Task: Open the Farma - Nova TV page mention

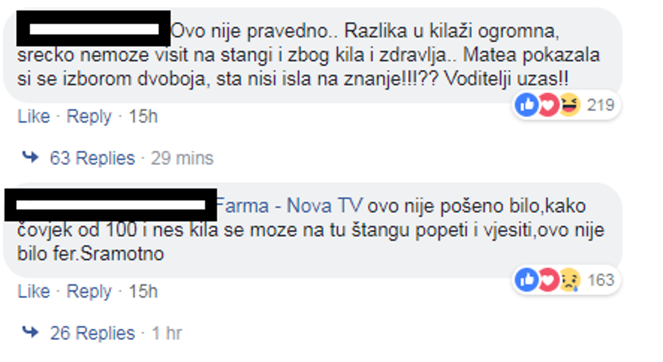Action: (289, 206)
